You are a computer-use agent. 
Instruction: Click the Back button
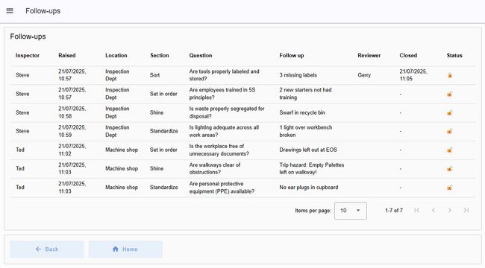pyautogui.click(x=47, y=249)
